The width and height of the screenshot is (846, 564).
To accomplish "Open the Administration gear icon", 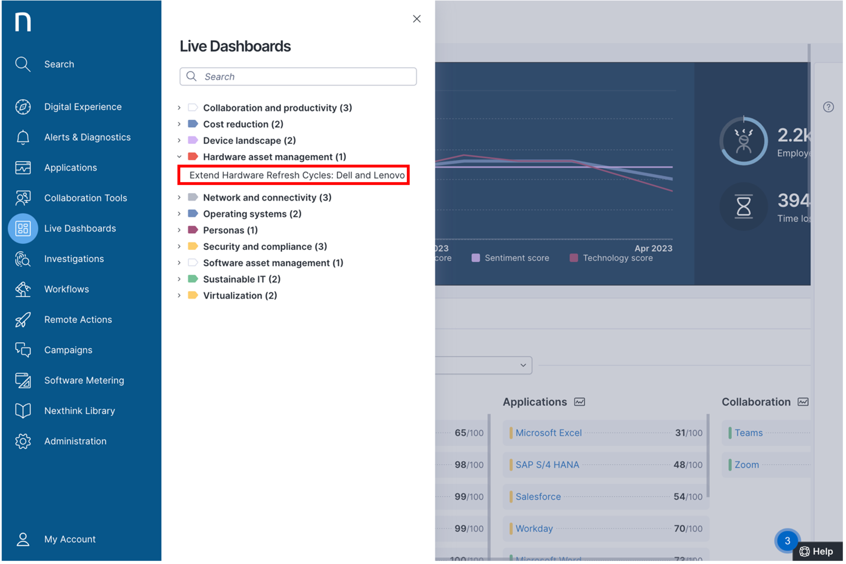I will [x=23, y=441].
